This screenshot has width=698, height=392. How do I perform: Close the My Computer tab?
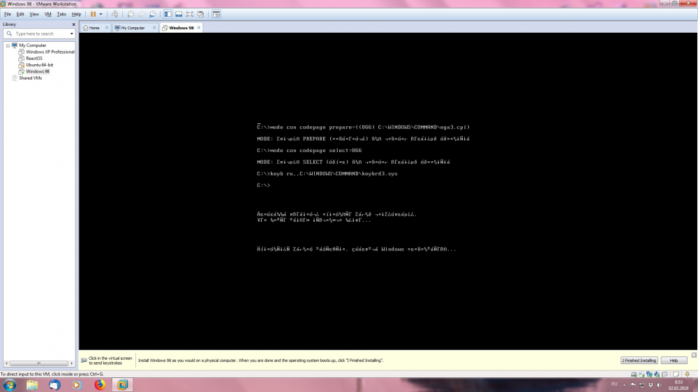click(154, 28)
